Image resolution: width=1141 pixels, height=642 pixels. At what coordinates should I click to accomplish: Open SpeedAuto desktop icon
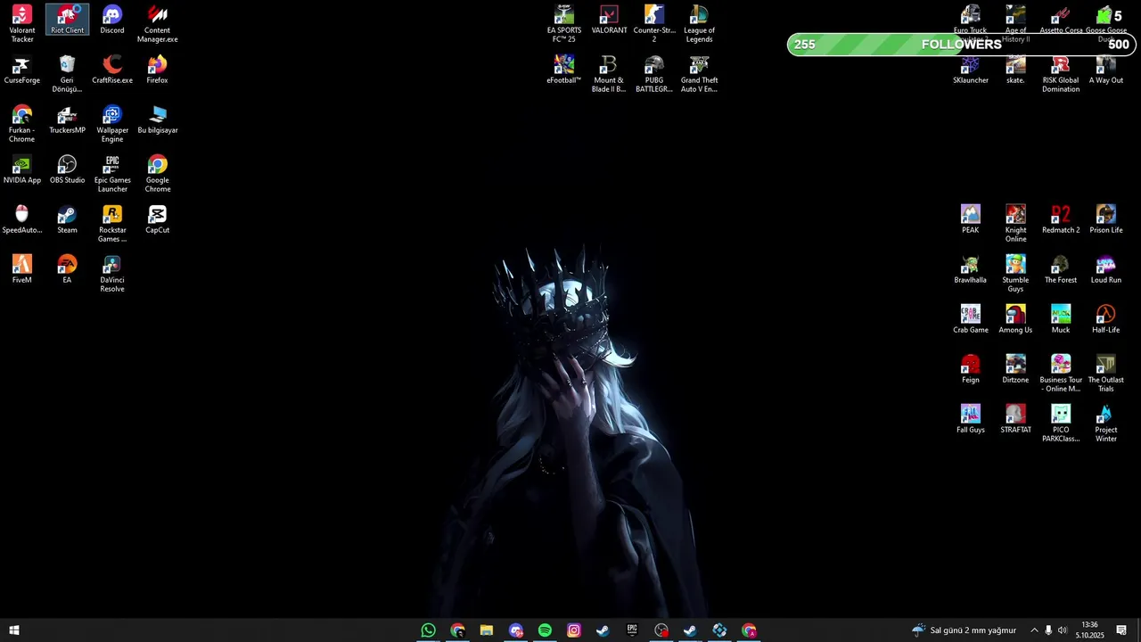click(22, 219)
